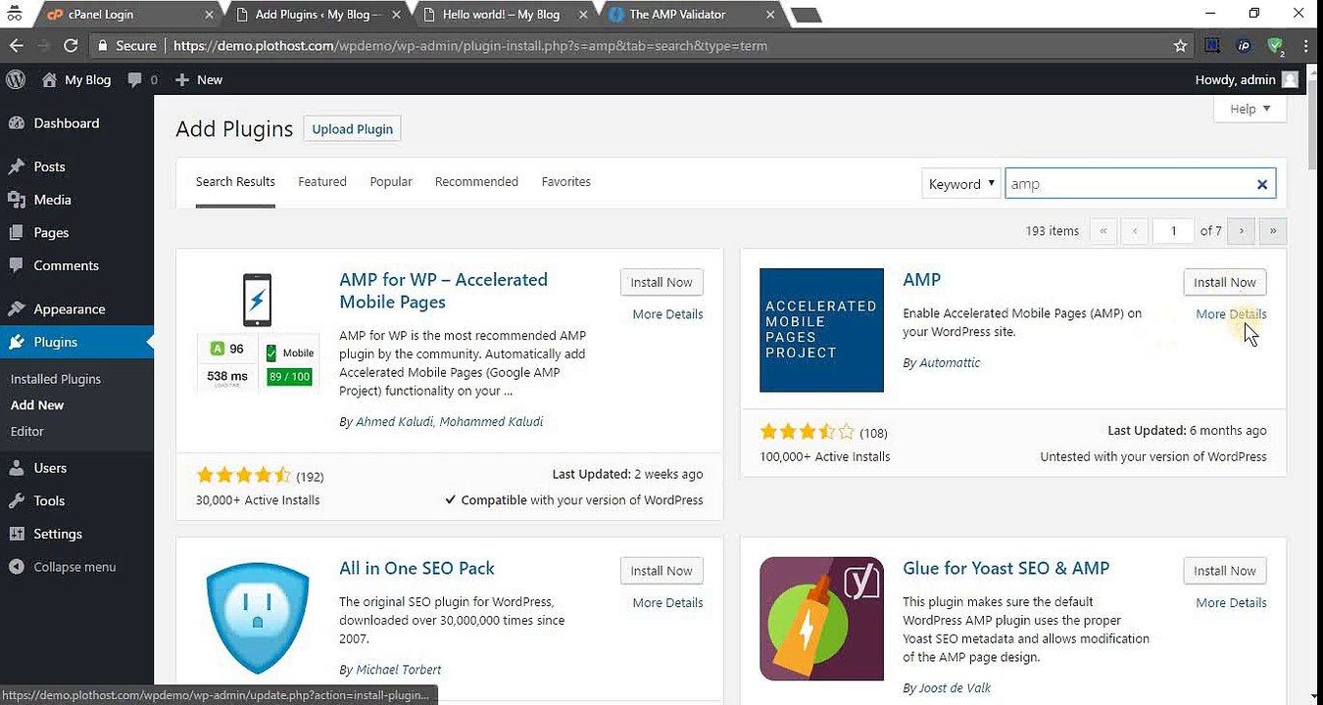Switch to the Recommended plugins tab

coord(476,182)
